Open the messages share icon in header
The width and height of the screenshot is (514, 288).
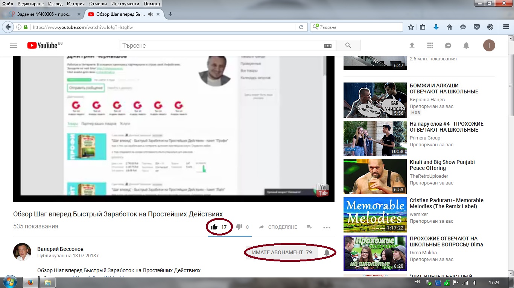point(448,45)
